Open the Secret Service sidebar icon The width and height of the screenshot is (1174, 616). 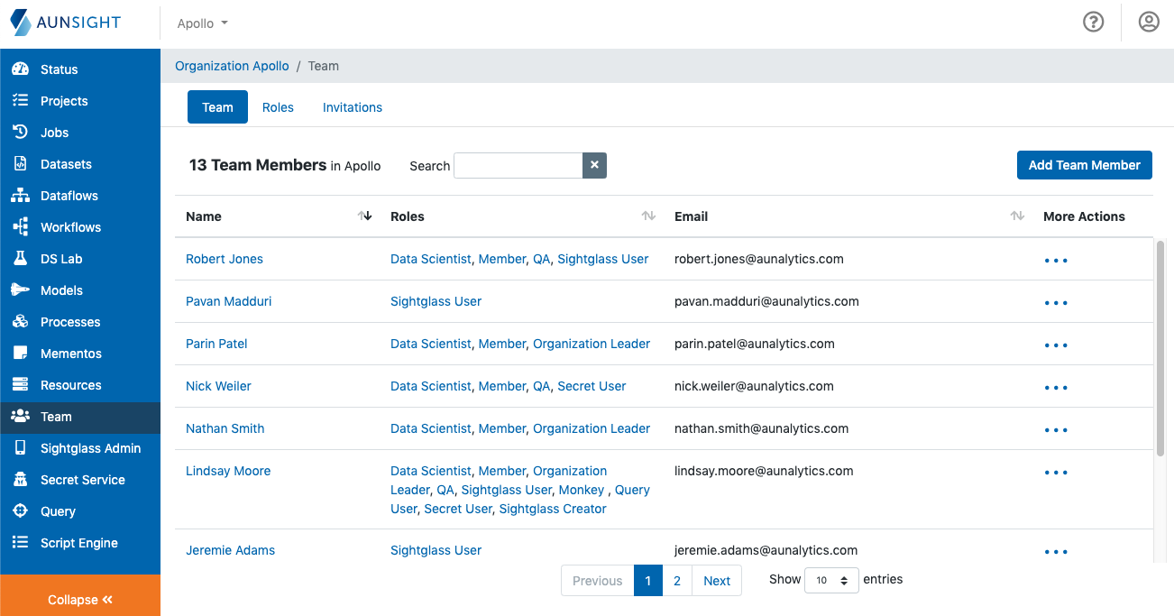20,480
